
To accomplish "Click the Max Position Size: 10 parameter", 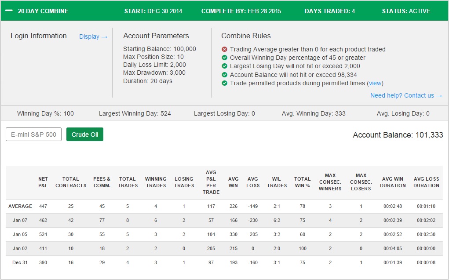I will pos(153,57).
